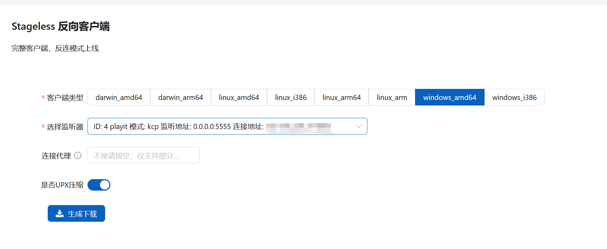This screenshot has width=607, height=249.
Task: Choose linux_amd64 as client type
Action: (239, 98)
